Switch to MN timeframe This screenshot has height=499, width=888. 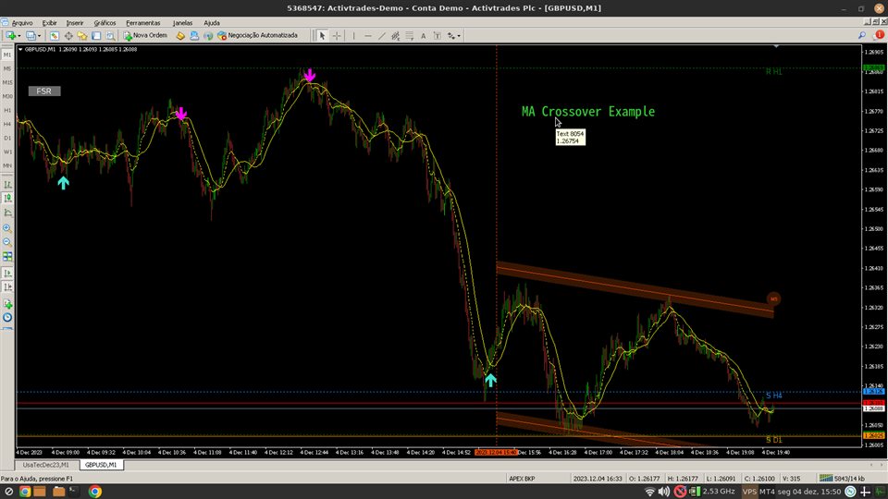[x=7, y=165]
